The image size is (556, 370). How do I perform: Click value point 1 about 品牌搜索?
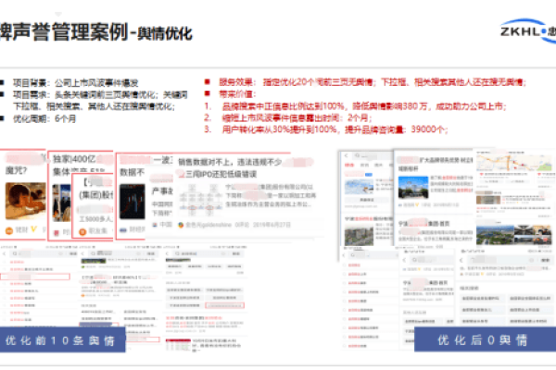click(364, 105)
